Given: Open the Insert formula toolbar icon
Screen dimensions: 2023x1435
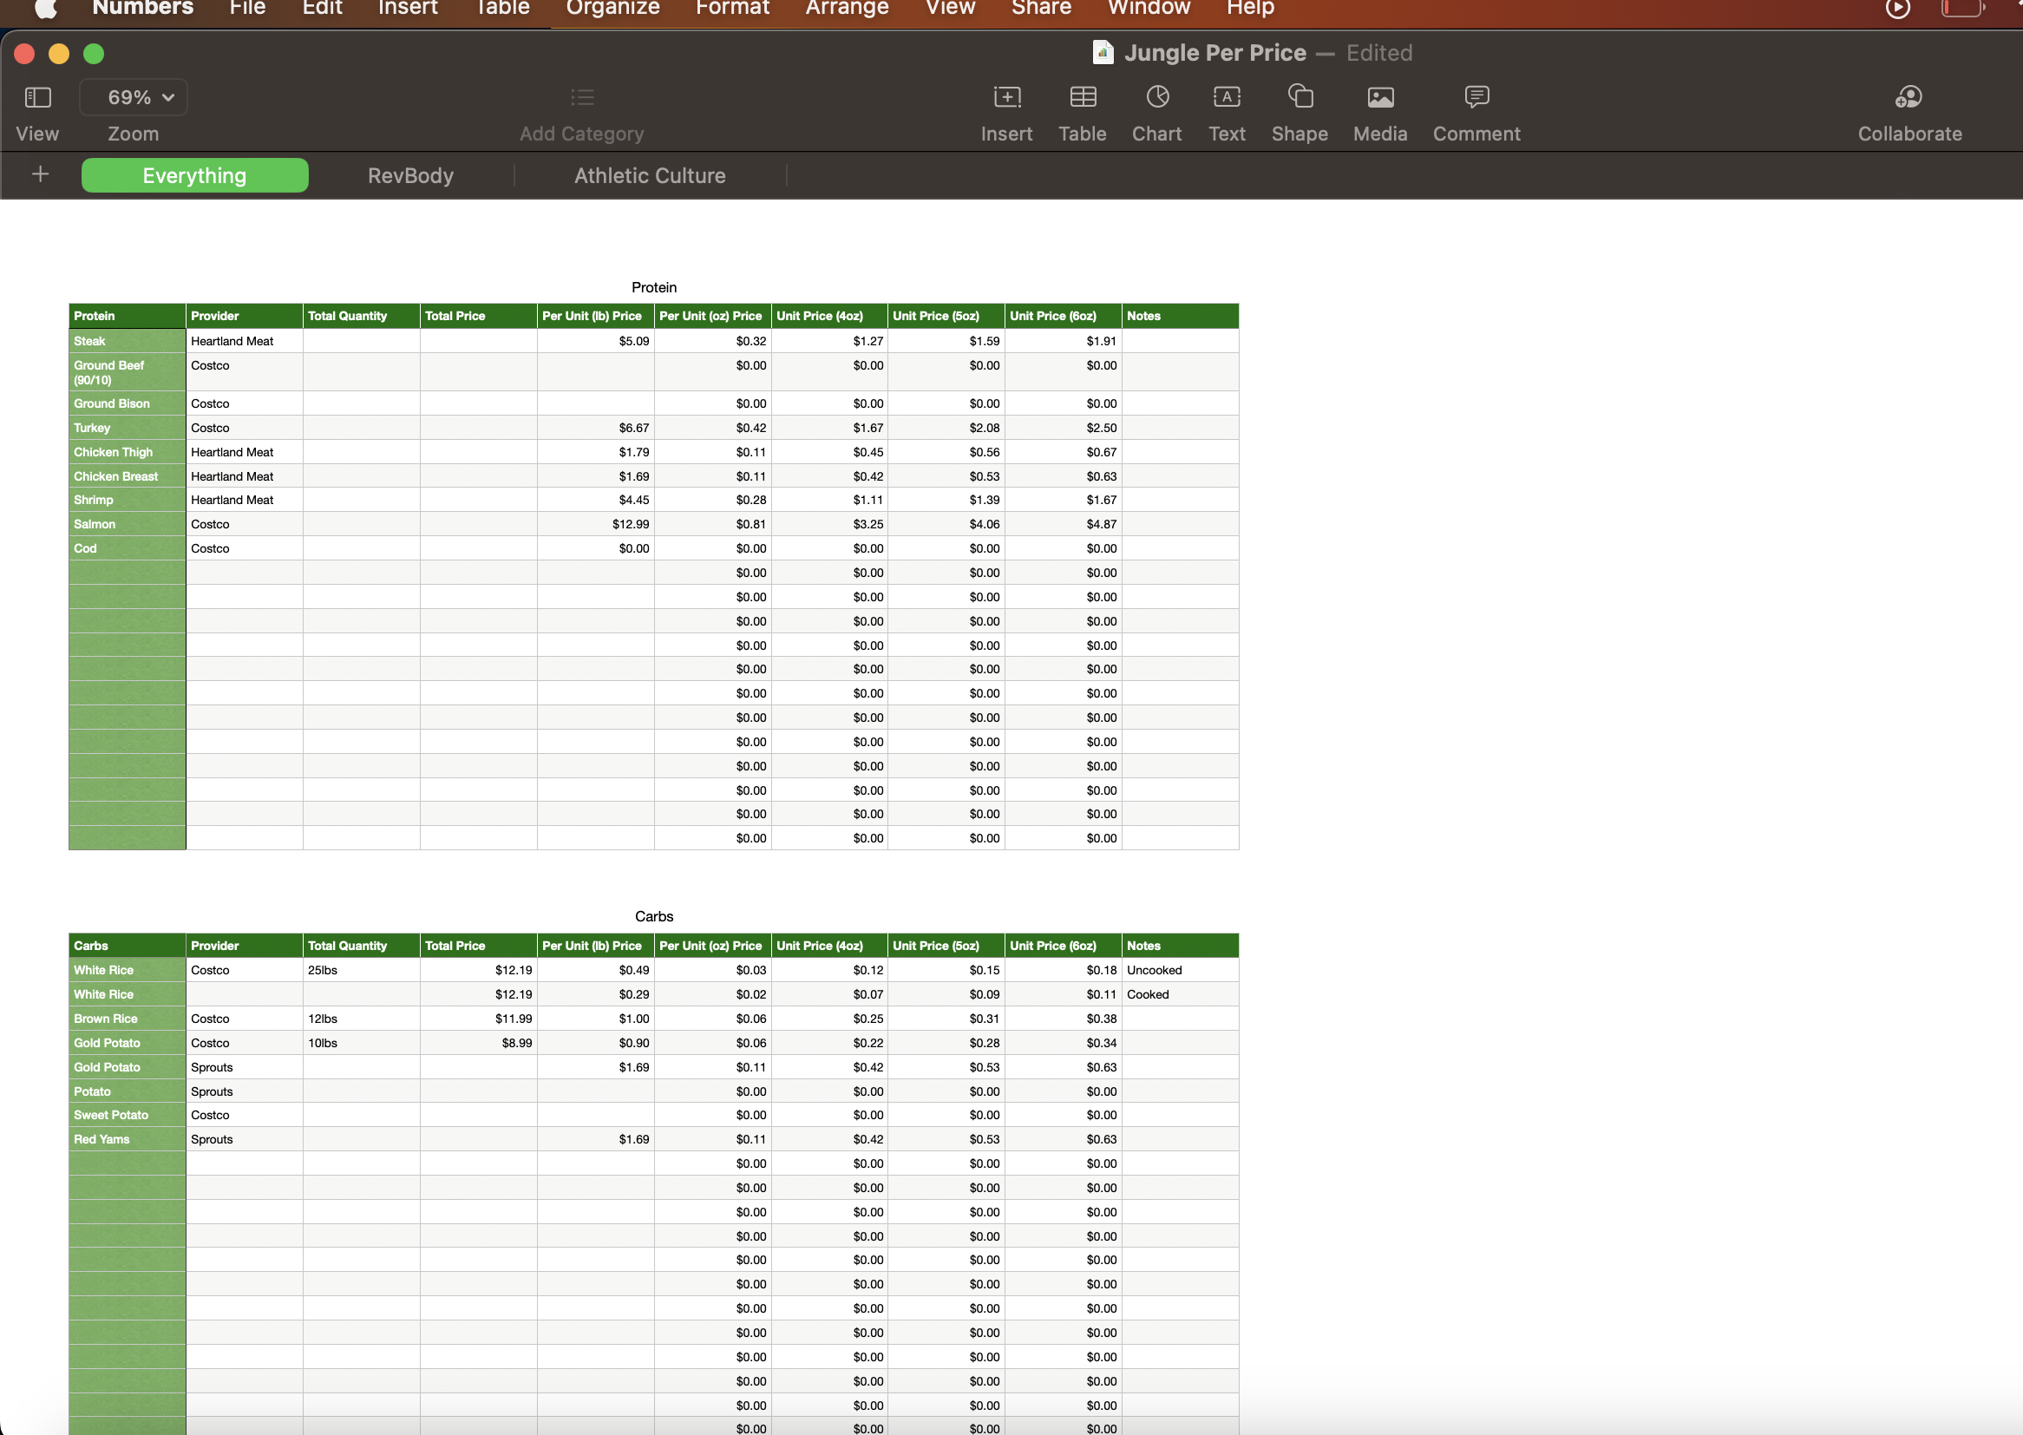Looking at the screenshot, I should point(1006,97).
